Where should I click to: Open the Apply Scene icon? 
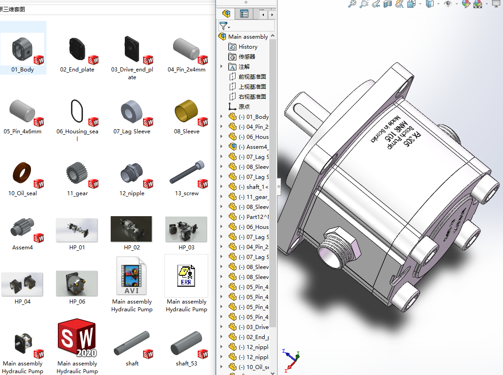click(477, 4)
